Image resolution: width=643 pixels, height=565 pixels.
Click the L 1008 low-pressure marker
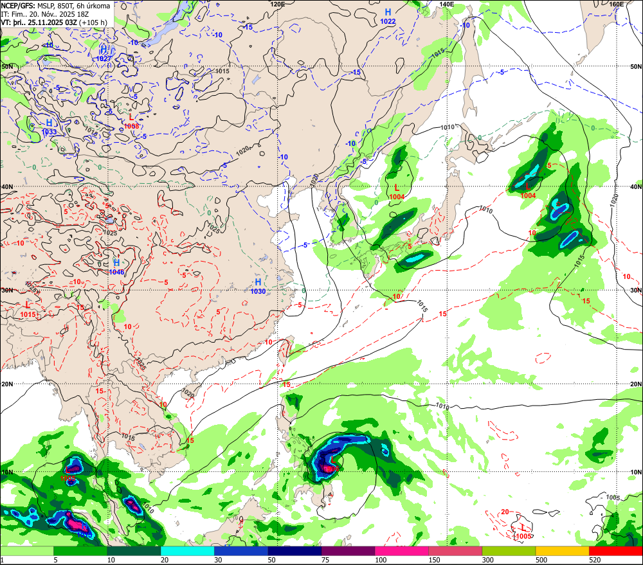point(131,121)
